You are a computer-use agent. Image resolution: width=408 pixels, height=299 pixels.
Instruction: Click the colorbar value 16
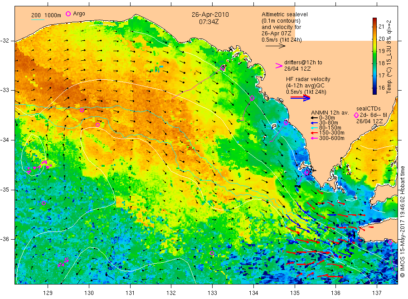381,87
